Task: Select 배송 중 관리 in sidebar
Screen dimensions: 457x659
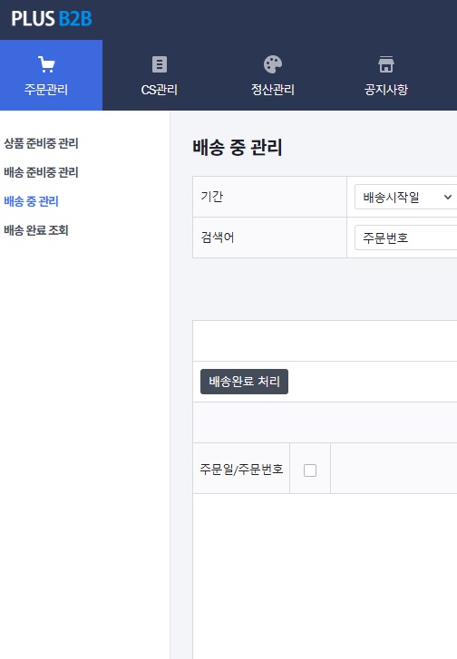Action: click(31, 201)
